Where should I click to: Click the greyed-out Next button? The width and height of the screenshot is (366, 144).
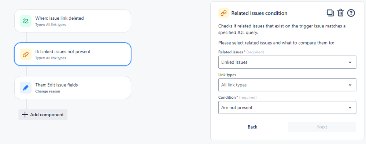322,127
